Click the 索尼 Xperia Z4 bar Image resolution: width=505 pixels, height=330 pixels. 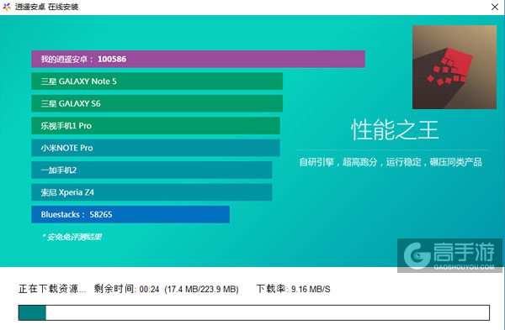151,192
